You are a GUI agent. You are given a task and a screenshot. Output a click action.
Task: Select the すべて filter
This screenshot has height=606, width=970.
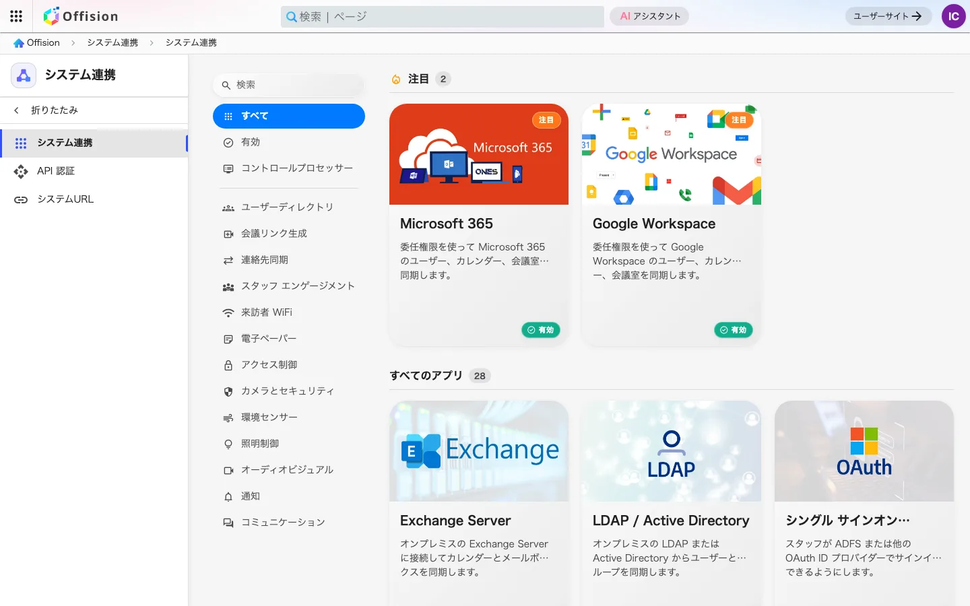(289, 116)
